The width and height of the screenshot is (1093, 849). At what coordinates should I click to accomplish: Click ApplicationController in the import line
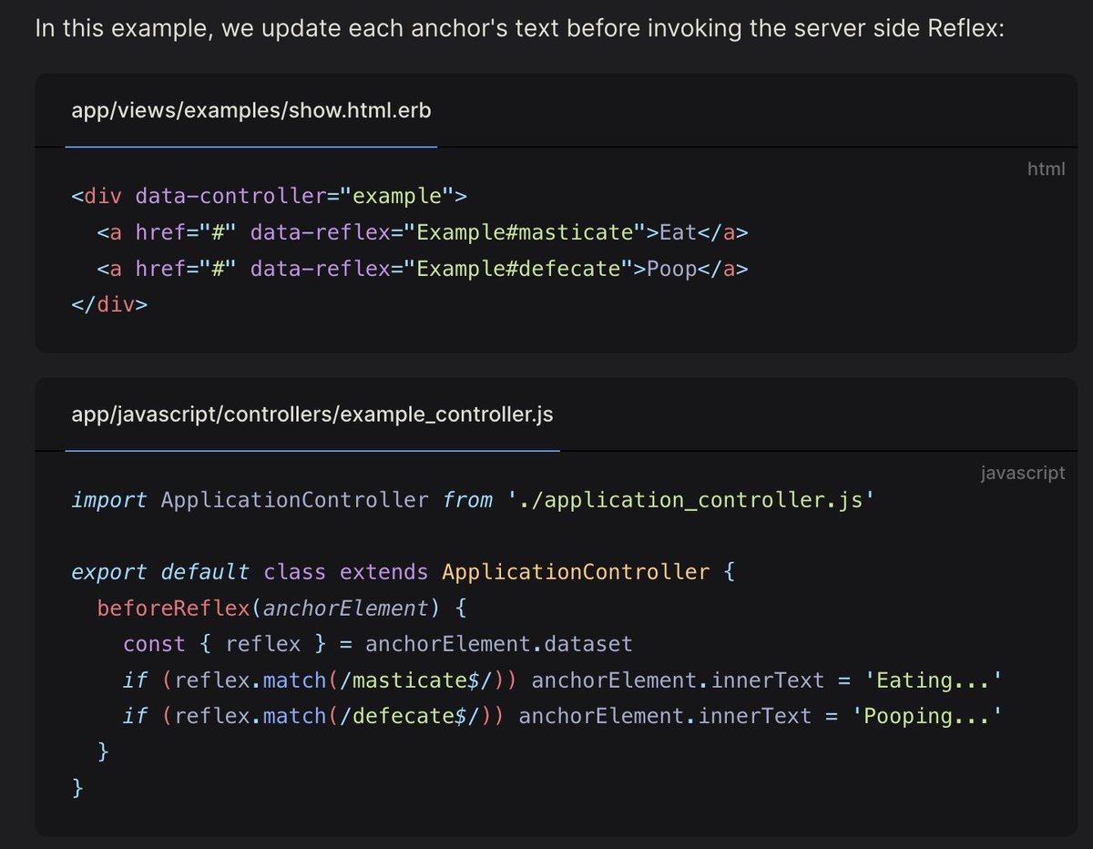(294, 500)
